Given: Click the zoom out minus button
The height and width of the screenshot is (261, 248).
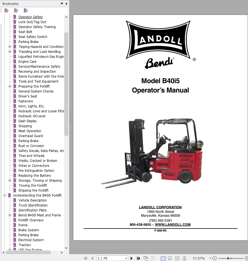Looking at the screenshot, I should (x=215, y=258).
